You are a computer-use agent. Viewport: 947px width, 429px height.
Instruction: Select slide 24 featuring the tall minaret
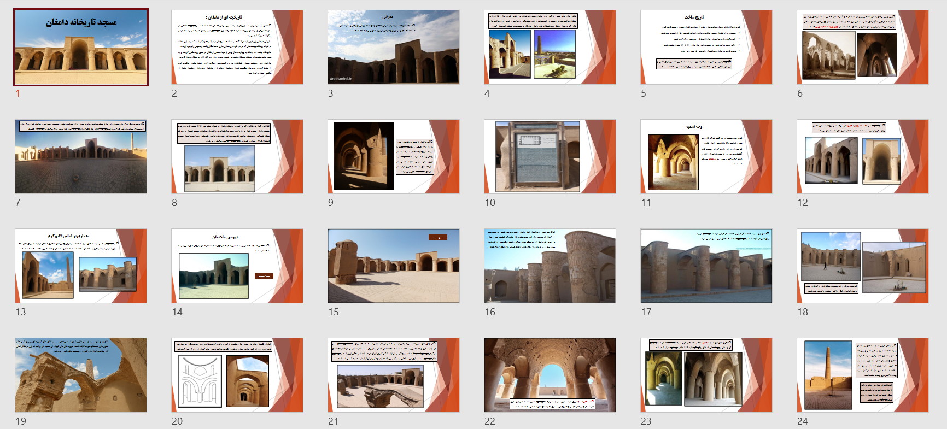(863, 375)
